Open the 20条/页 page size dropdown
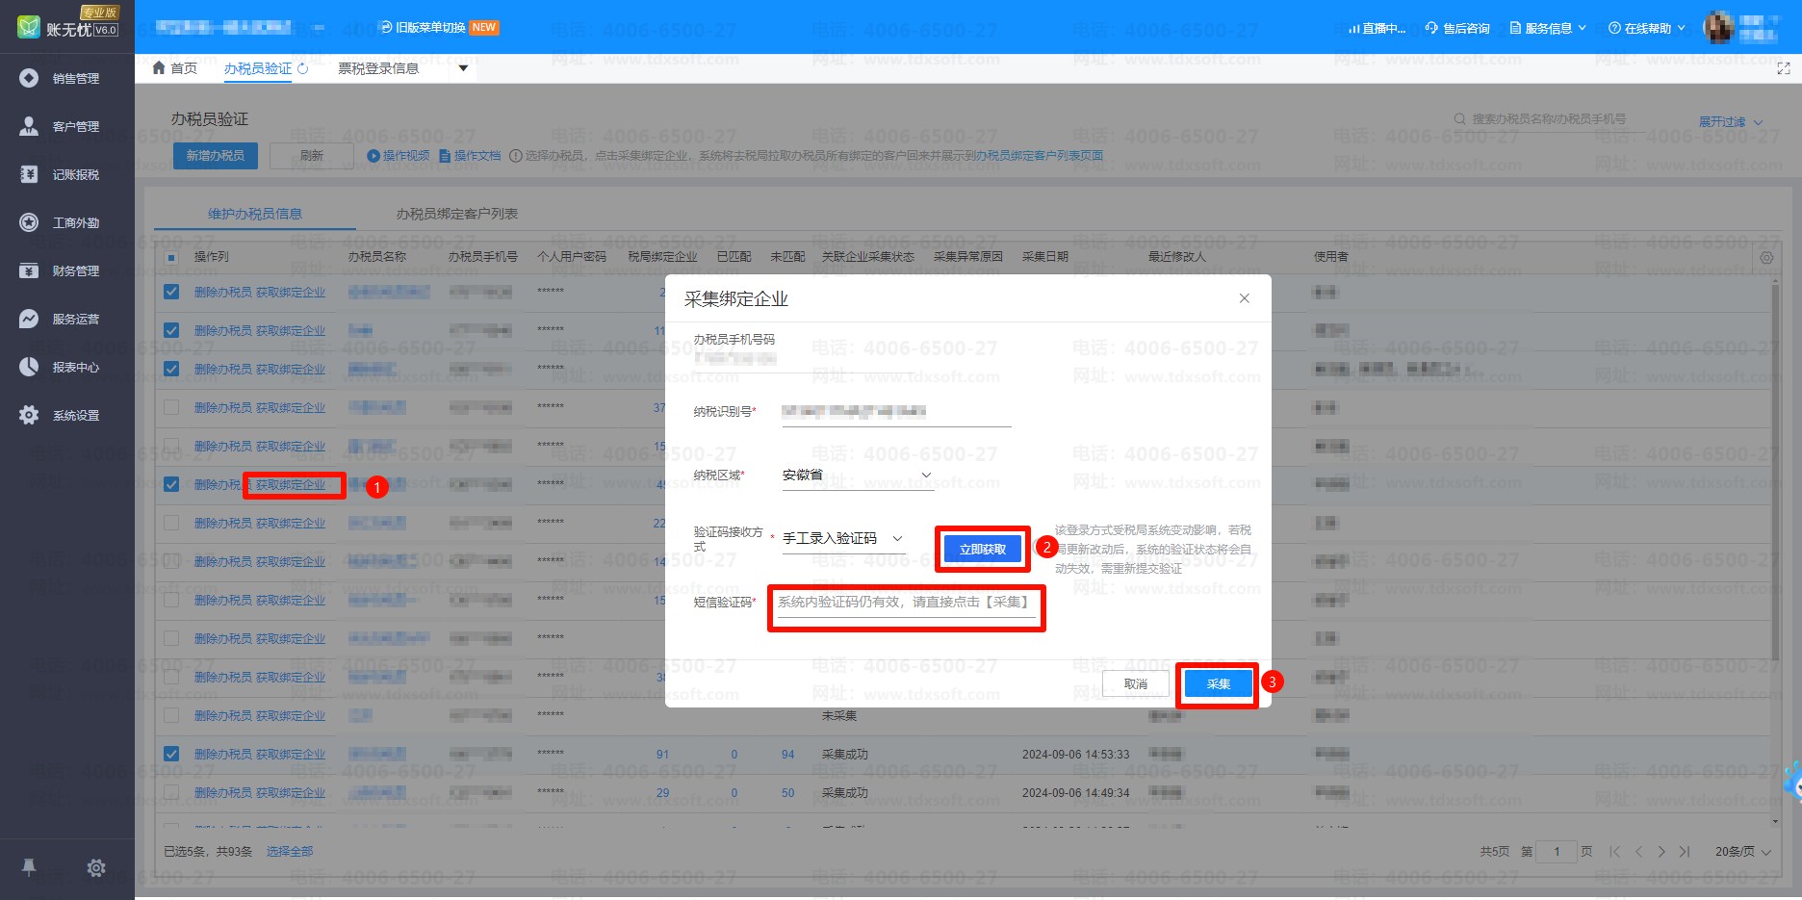 tap(1742, 852)
